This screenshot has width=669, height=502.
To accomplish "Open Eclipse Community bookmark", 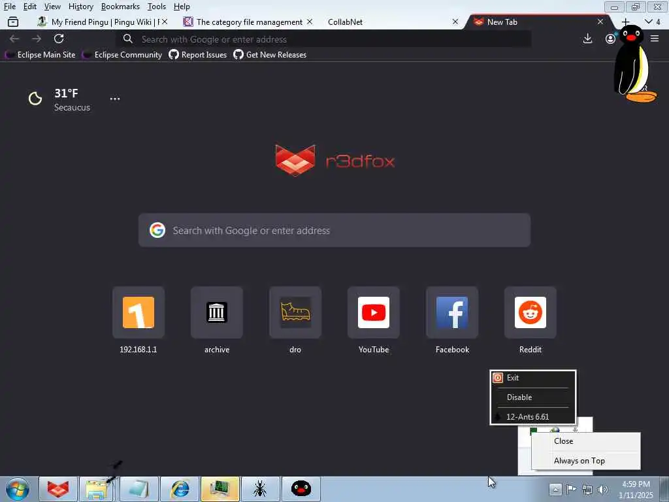I will point(122,55).
